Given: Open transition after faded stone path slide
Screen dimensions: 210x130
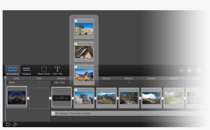Looking at the screenshot, I should 185,98.
